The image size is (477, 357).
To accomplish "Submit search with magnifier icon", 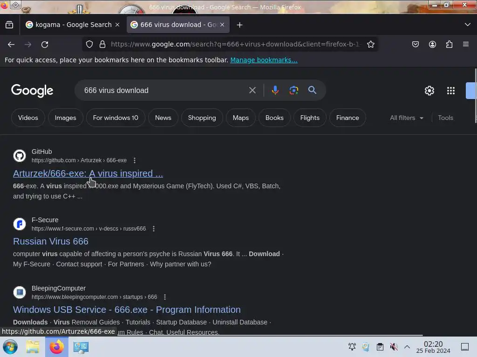I will tap(312, 90).
